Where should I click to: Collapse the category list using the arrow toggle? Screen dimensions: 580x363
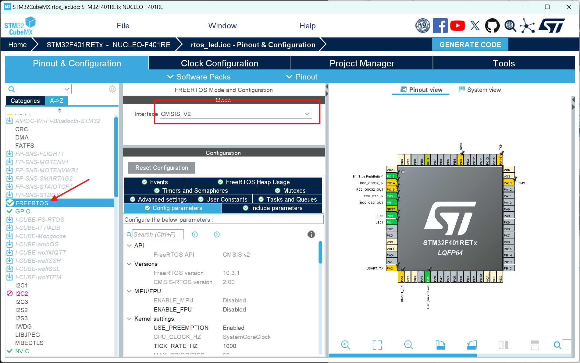[60, 110]
